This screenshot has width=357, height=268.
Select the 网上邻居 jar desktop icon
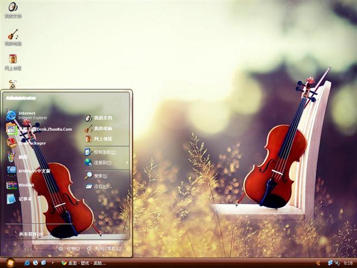click(13, 62)
